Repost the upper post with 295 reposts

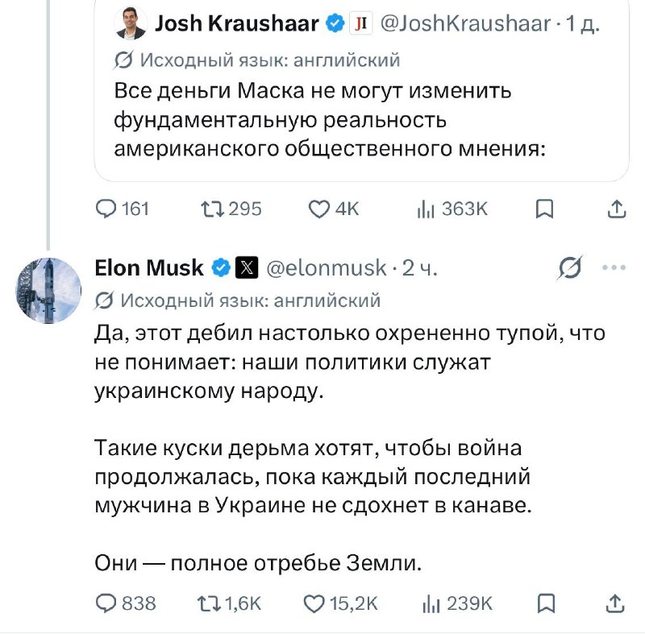point(231,209)
